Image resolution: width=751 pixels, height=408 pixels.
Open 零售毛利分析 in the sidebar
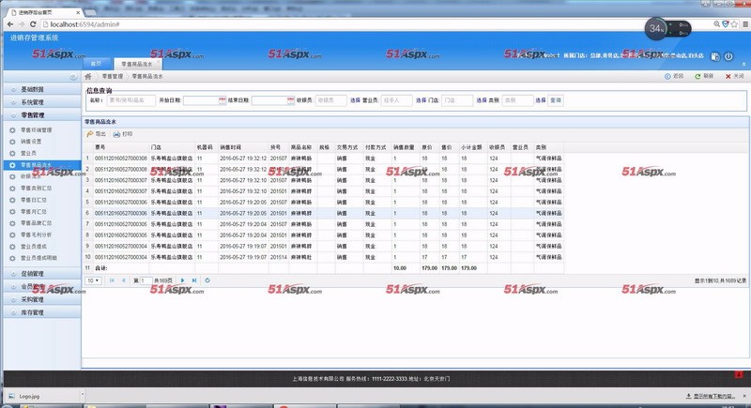pyautogui.click(x=36, y=234)
